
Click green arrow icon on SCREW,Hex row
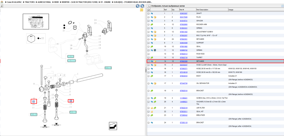pyautogui.click(x=155, y=98)
